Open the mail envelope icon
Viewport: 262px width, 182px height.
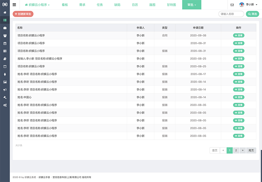[x=232, y=5]
